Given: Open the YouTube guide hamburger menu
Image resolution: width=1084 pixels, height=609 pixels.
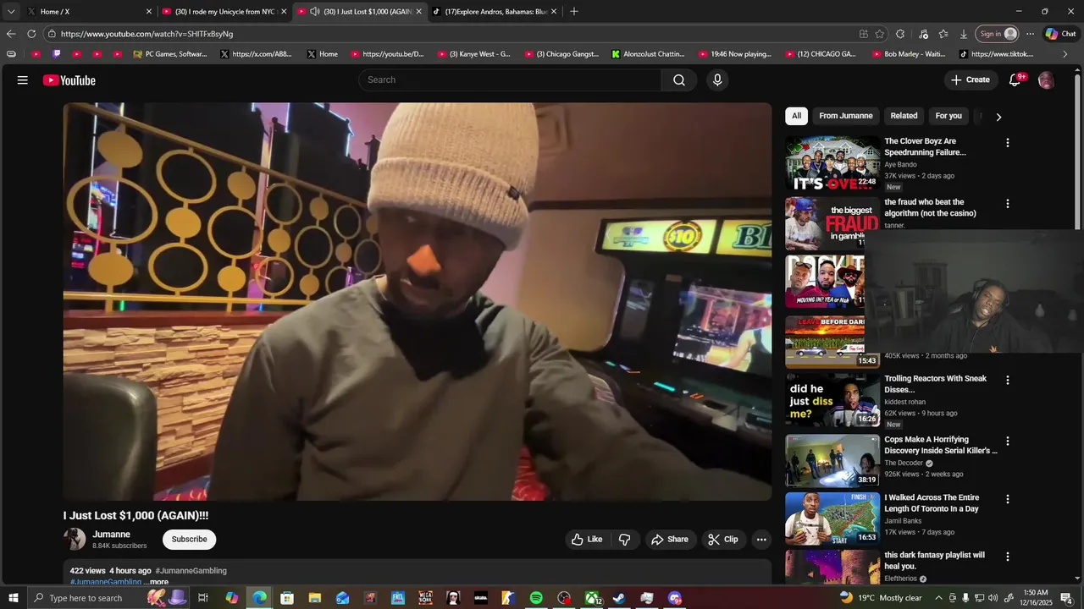Looking at the screenshot, I should tap(23, 80).
